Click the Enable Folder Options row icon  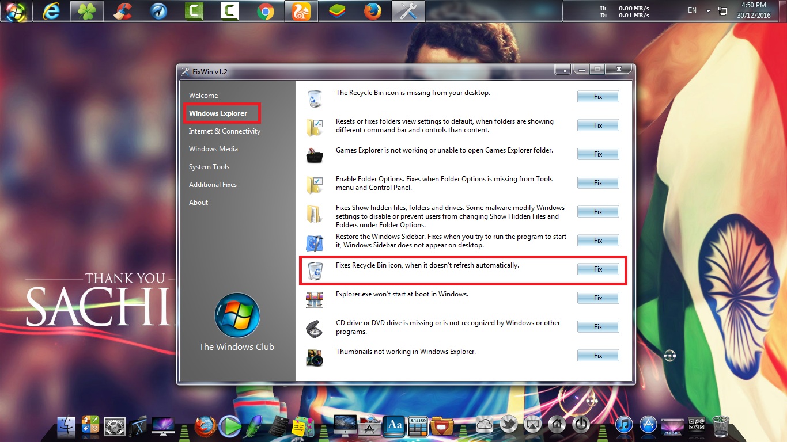click(x=315, y=185)
